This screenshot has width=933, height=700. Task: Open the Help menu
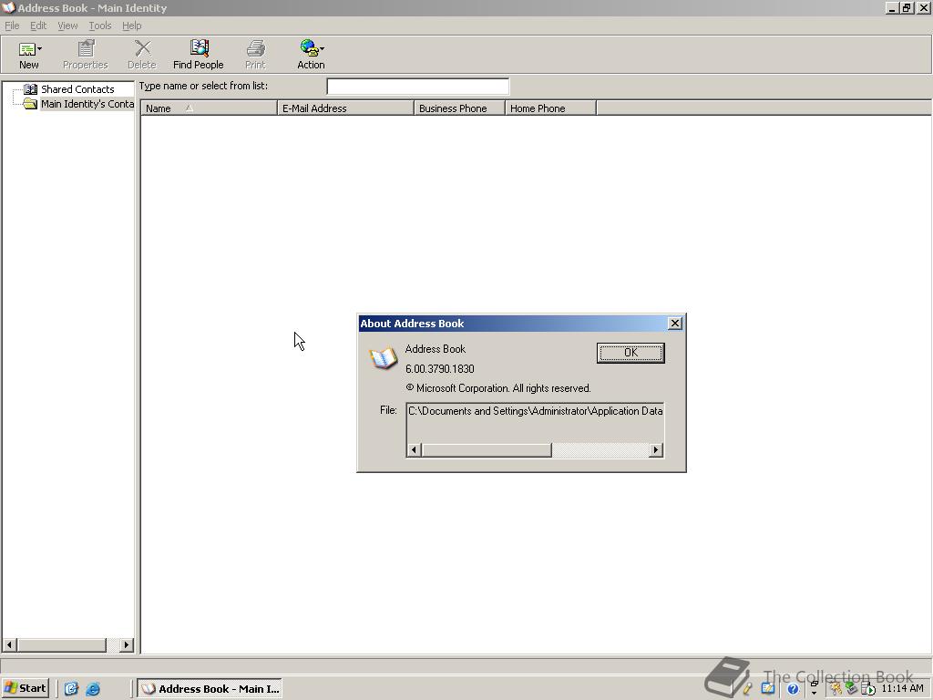(131, 26)
